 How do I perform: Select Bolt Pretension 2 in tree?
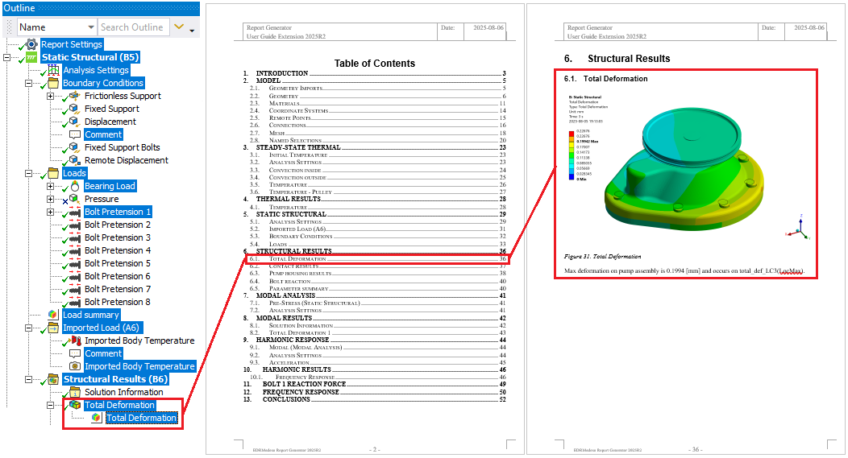118,225
